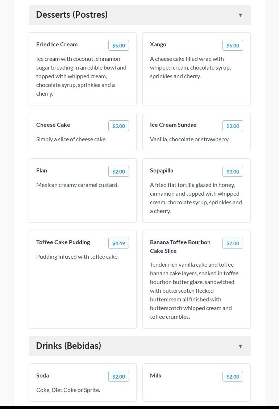Click the Drinks (Bebidas) section header
This screenshot has height=409, width=279.
[x=68, y=346]
